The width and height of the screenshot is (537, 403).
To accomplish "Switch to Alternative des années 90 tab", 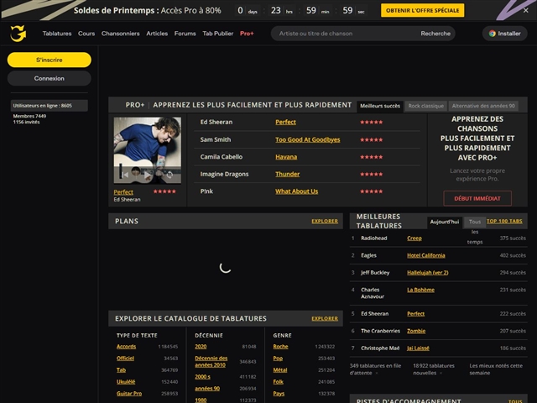I will click(483, 106).
